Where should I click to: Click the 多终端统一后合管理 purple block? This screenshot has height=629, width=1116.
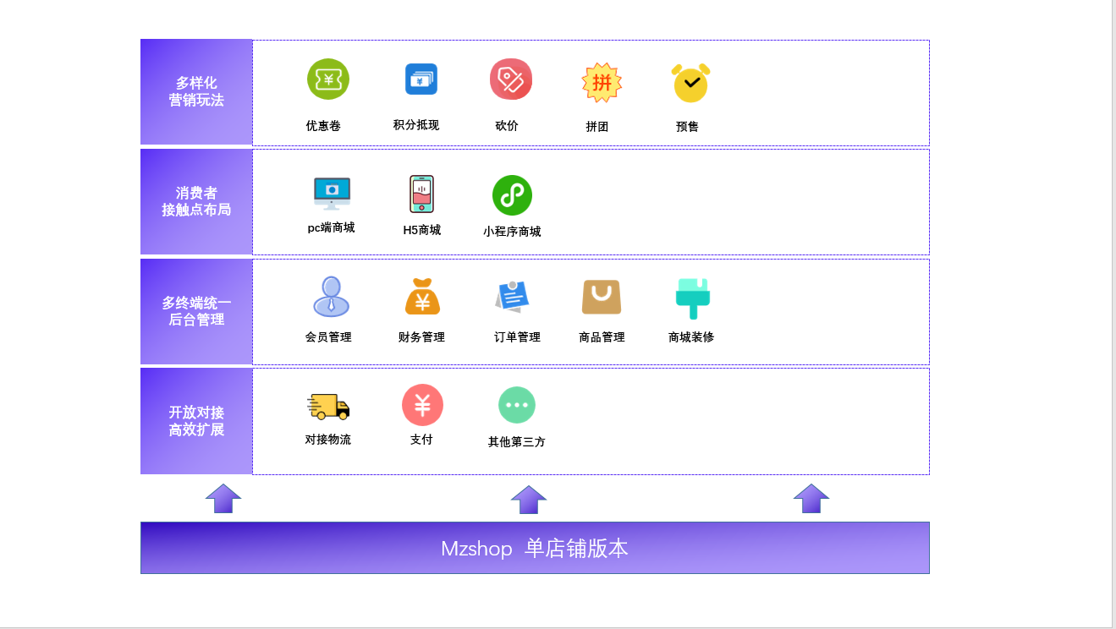196,311
